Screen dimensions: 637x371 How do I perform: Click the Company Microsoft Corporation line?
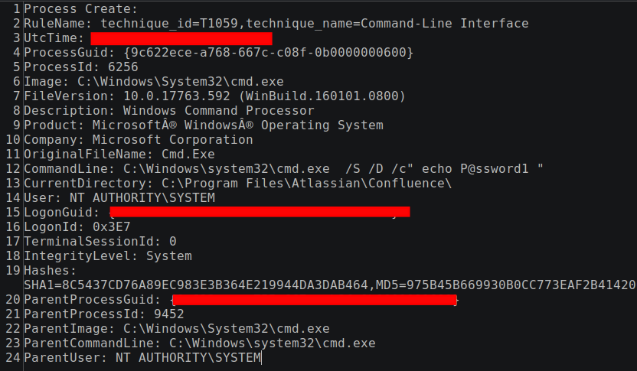tap(139, 140)
